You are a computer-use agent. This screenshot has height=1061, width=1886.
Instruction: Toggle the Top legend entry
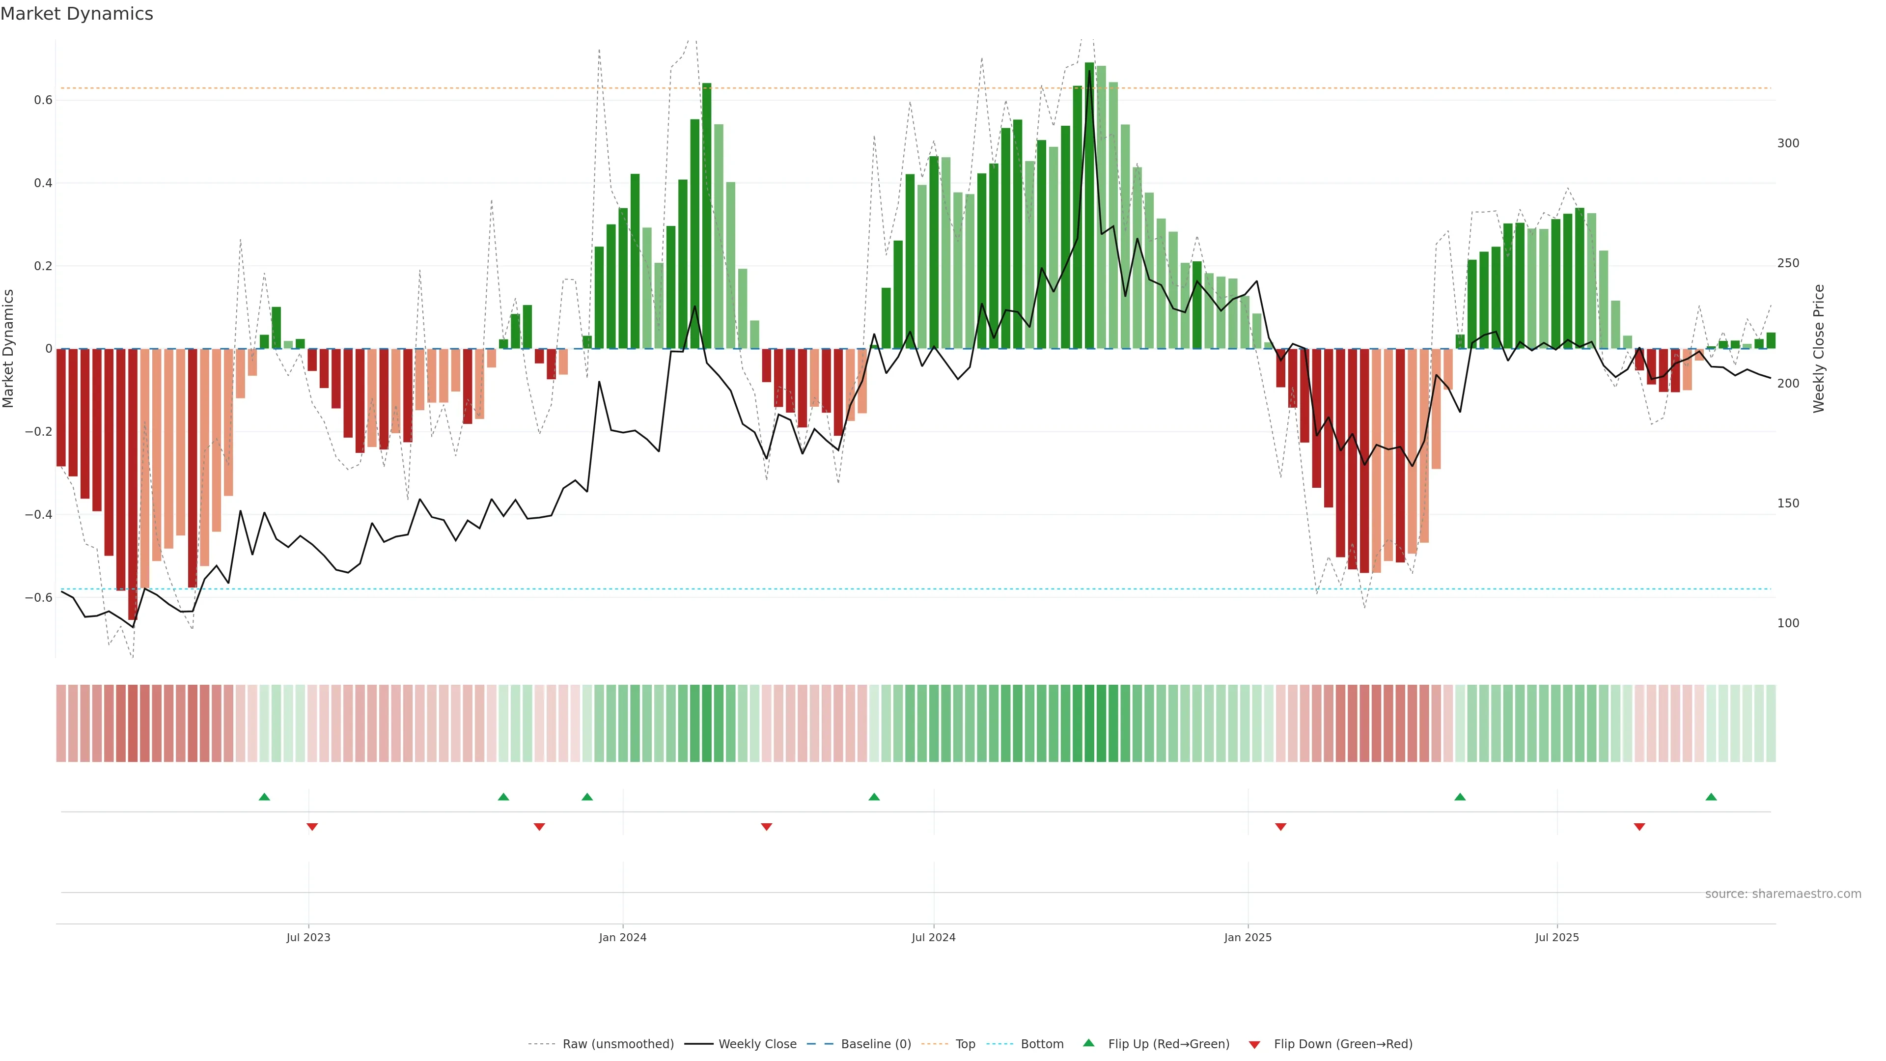pyautogui.click(x=965, y=1044)
